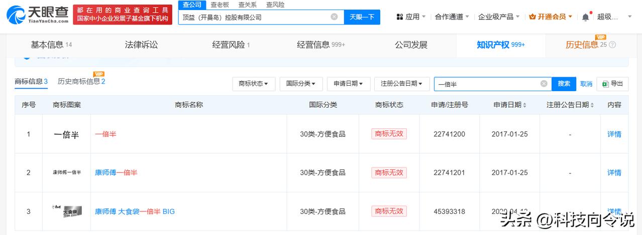This screenshot has width=642, height=235.
Task: Click registration number 22741200
Action: 449,134
